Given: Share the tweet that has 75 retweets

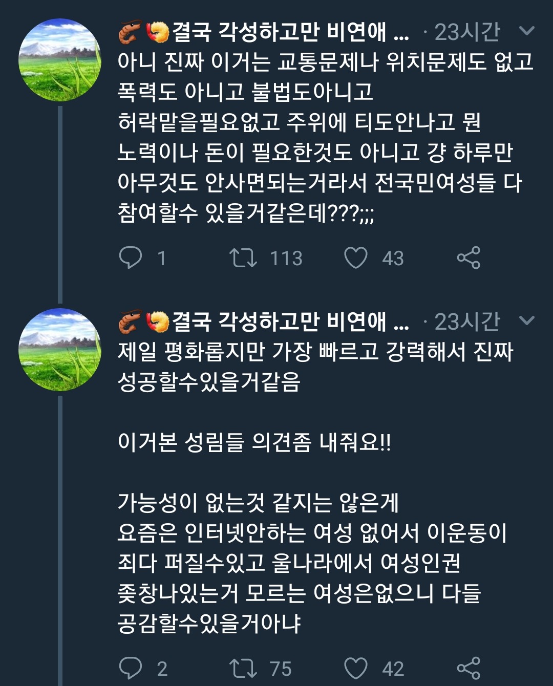Looking at the screenshot, I should pyautogui.click(x=469, y=668).
